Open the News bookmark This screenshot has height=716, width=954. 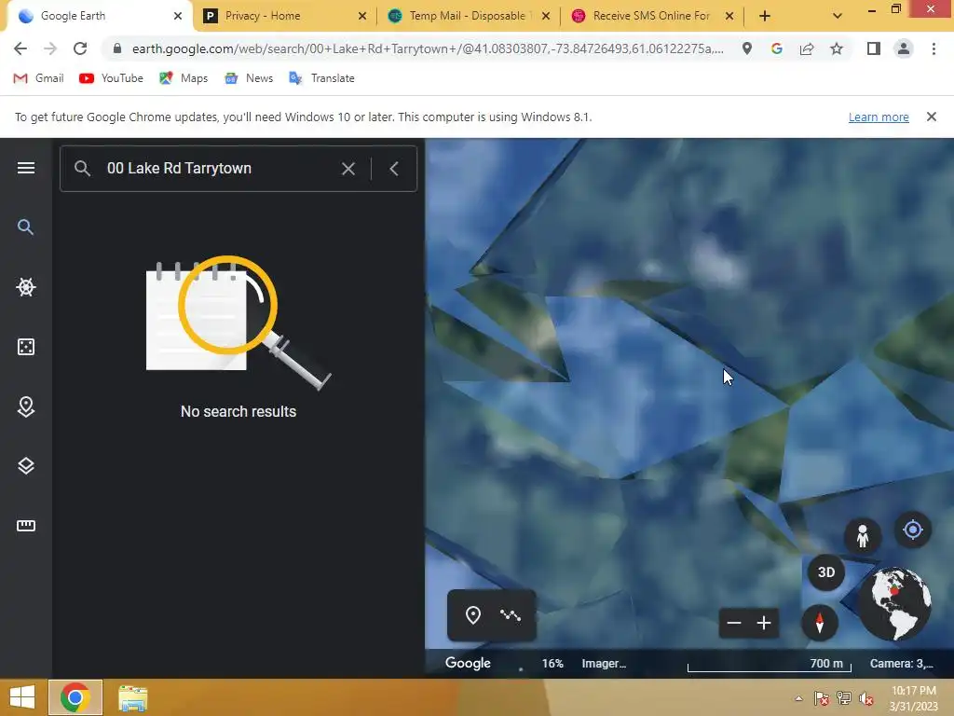249,78
